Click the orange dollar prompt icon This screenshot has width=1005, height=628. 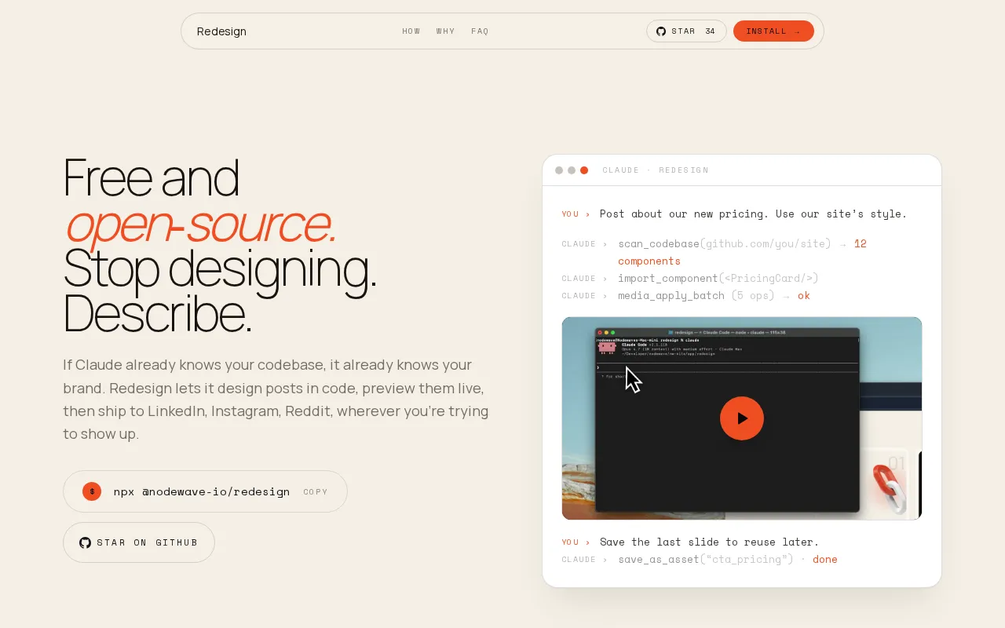click(x=92, y=491)
